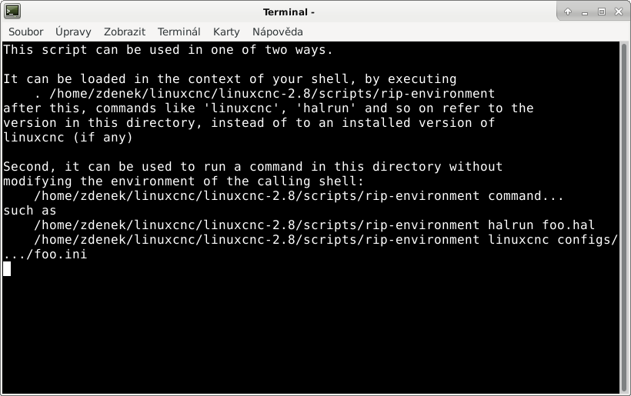Open the Terminál menu
Screen dimensions: 631x396
pos(179,32)
